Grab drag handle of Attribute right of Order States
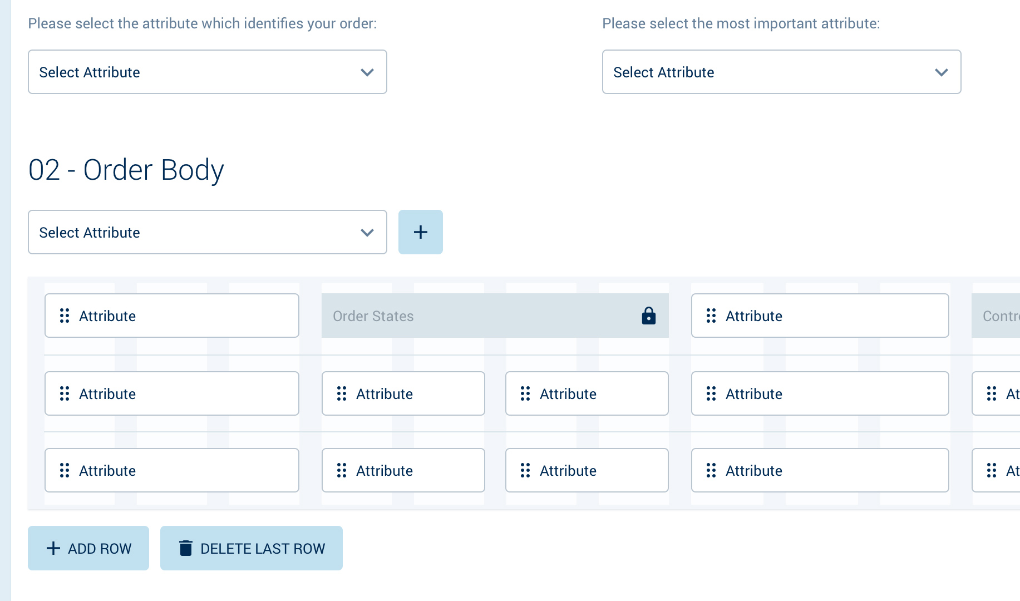 (711, 316)
